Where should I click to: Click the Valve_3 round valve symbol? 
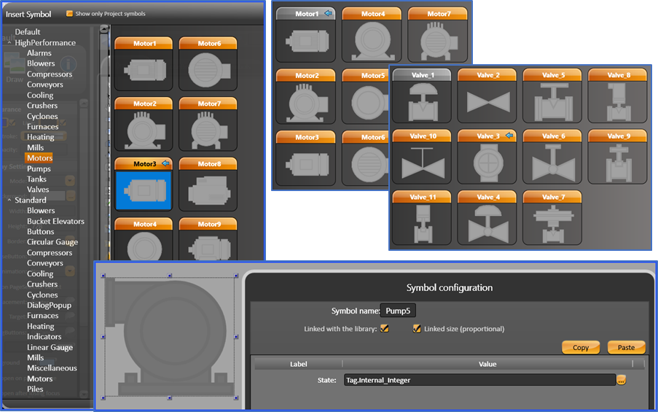click(487, 162)
